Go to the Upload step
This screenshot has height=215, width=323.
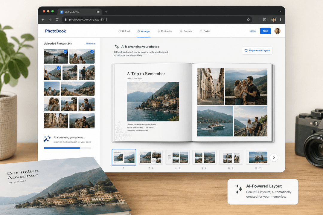124,31
